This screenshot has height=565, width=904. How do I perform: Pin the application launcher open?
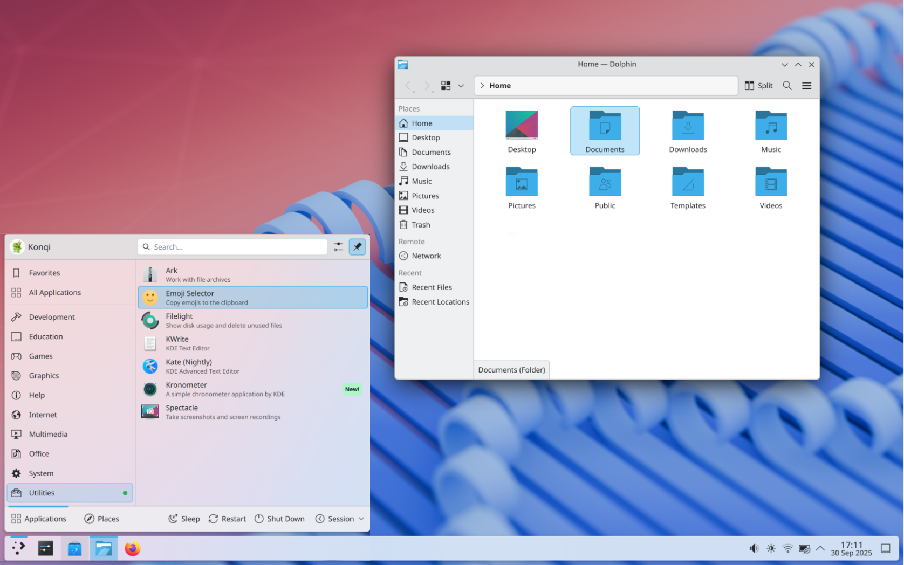click(x=357, y=246)
